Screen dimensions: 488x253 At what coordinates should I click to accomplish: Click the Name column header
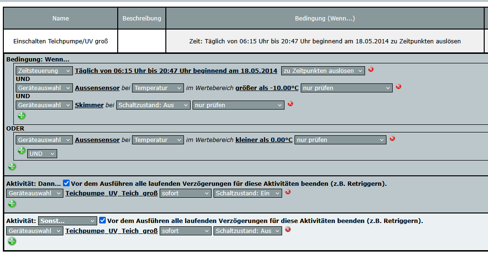point(61,19)
